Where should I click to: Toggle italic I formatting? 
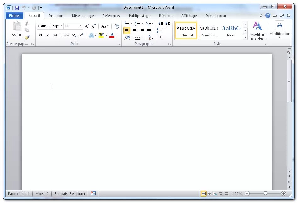pos(48,35)
